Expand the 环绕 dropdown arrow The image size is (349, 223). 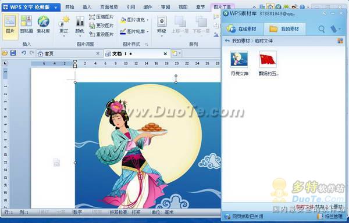pos(162,36)
